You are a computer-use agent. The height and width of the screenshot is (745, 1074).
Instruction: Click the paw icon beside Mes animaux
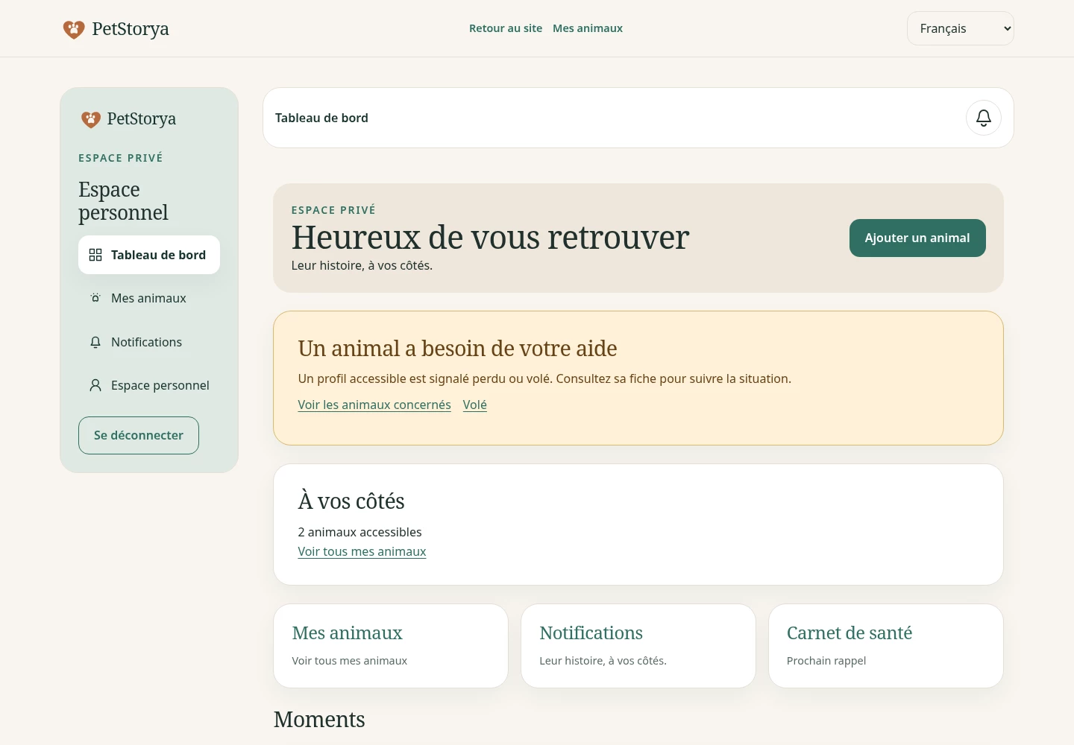pyautogui.click(x=95, y=298)
